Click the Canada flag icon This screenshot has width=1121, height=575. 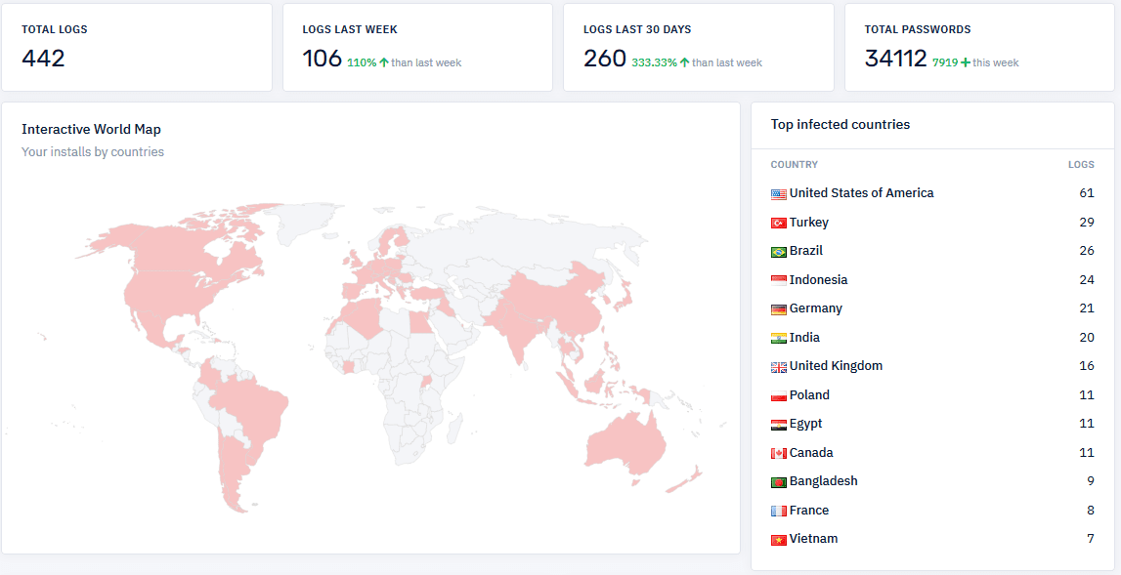[x=778, y=454]
